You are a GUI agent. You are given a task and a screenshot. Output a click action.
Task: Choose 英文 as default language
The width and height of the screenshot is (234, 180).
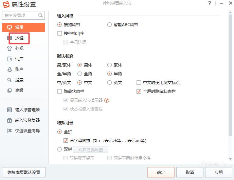(x=109, y=83)
